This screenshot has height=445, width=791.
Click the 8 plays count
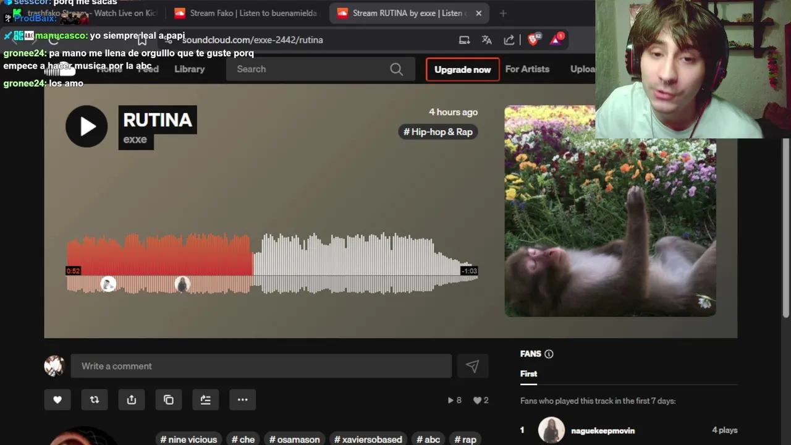[x=455, y=400]
